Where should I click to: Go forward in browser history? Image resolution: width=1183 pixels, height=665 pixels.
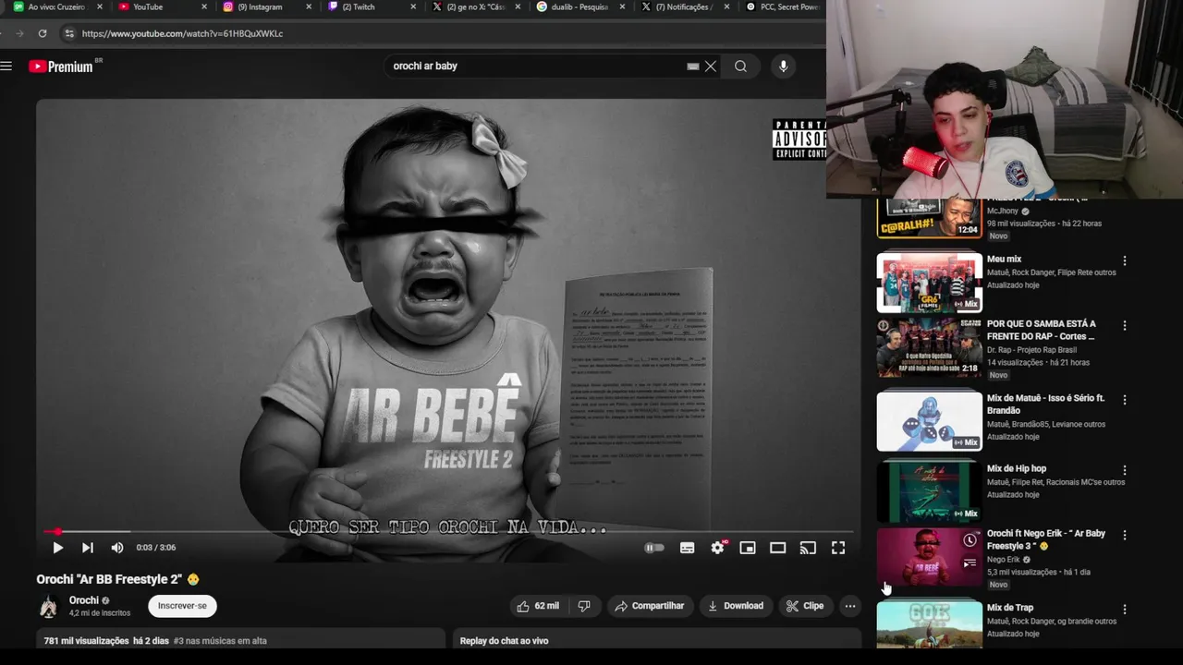coord(19,33)
